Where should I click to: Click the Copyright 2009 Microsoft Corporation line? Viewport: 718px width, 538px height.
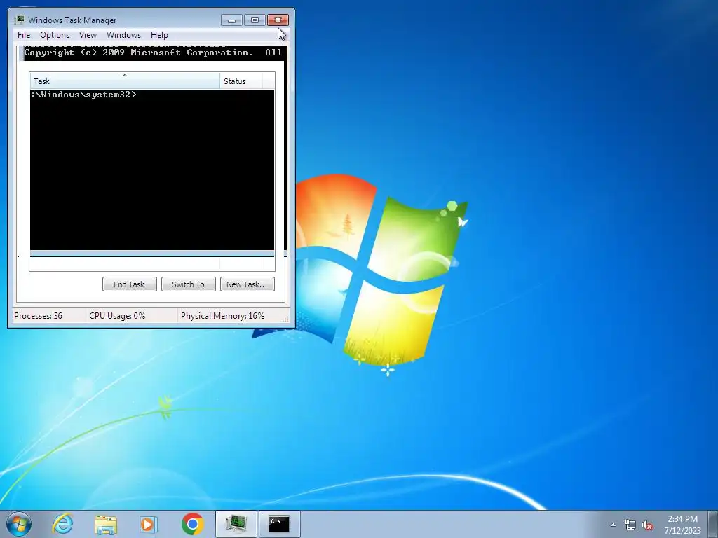153,53
